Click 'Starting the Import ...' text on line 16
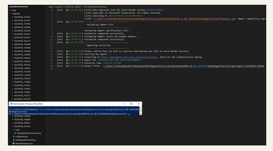The image size is (273, 151). coord(98,54)
